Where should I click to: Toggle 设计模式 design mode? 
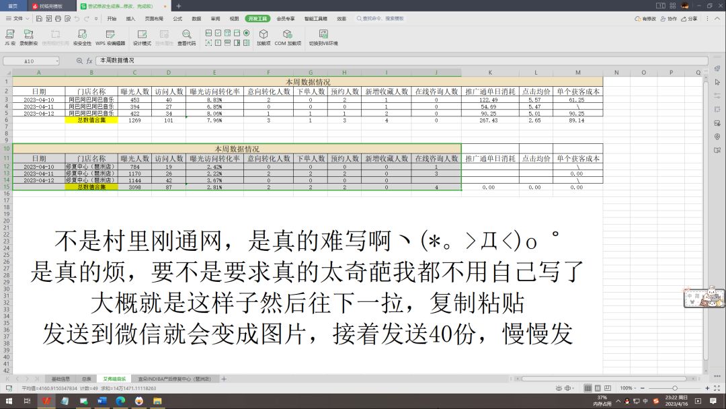point(142,37)
